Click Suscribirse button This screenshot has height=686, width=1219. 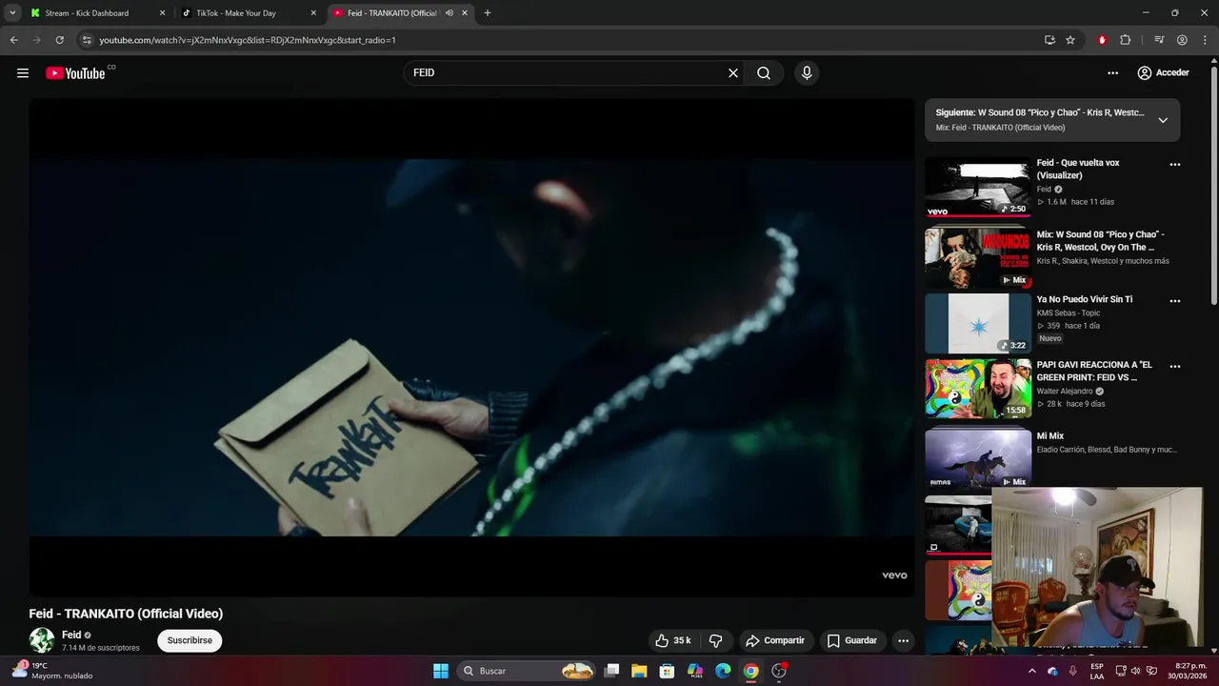[x=190, y=640]
